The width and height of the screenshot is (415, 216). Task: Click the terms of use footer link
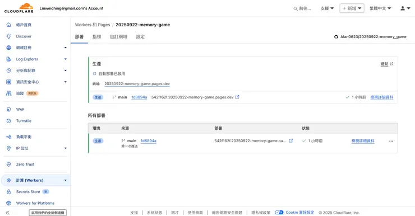click(195, 213)
